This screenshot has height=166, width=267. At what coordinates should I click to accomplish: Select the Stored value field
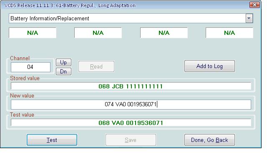point(131,86)
